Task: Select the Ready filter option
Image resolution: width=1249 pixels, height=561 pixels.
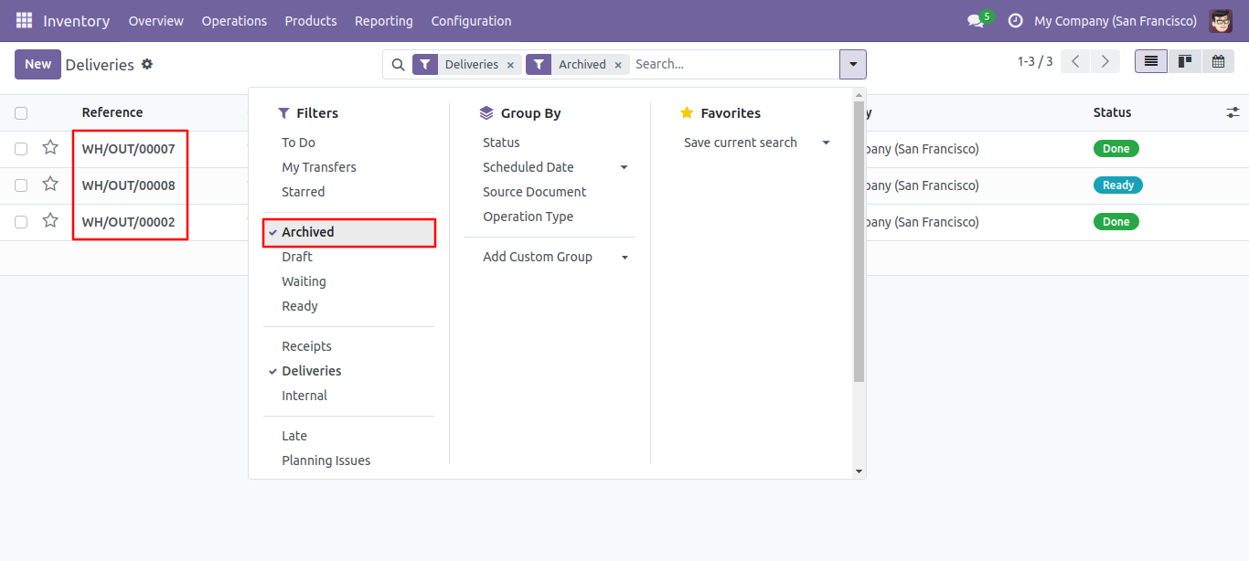Action: tap(300, 306)
